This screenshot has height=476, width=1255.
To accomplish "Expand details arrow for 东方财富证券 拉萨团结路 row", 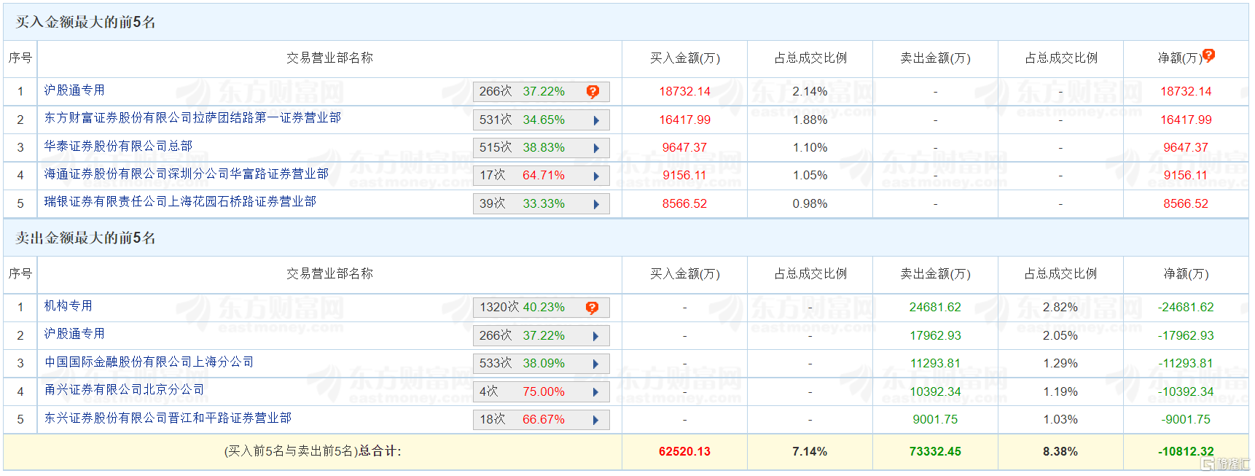I will tap(596, 120).
